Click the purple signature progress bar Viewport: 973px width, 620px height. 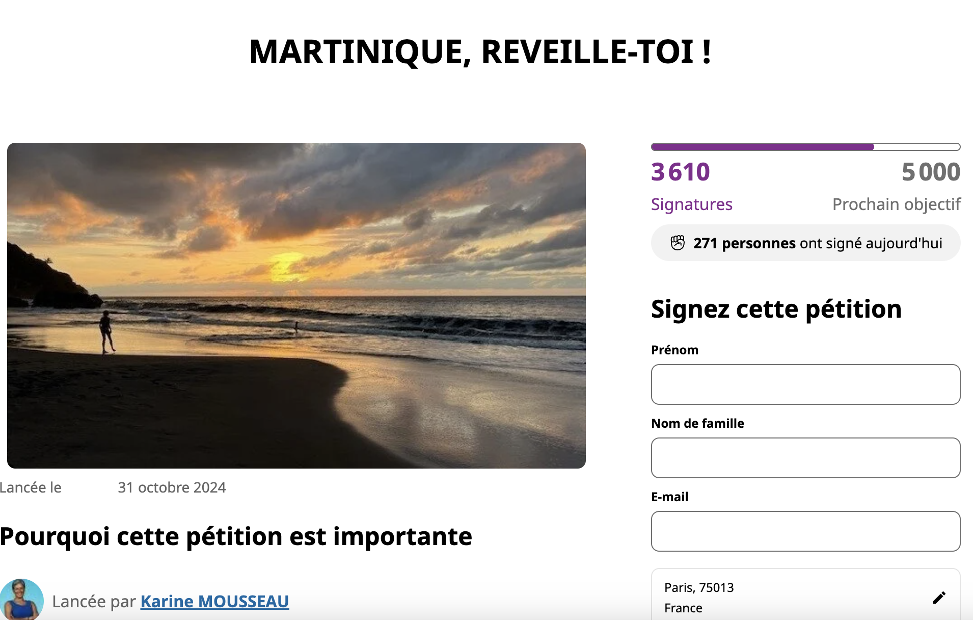tap(805, 147)
